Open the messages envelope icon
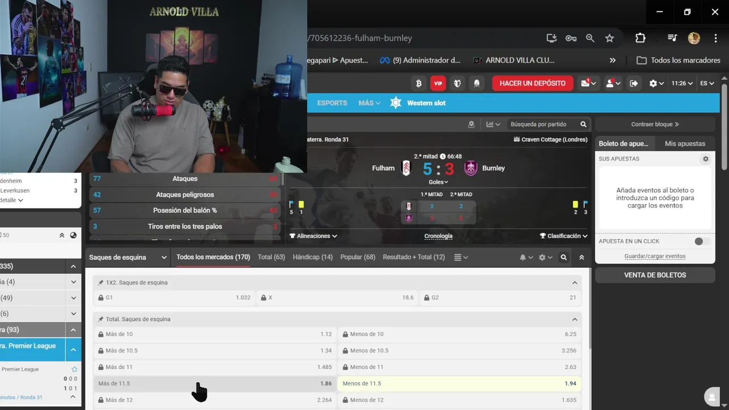Screen dimensions: 729x410 pos(588,83)
